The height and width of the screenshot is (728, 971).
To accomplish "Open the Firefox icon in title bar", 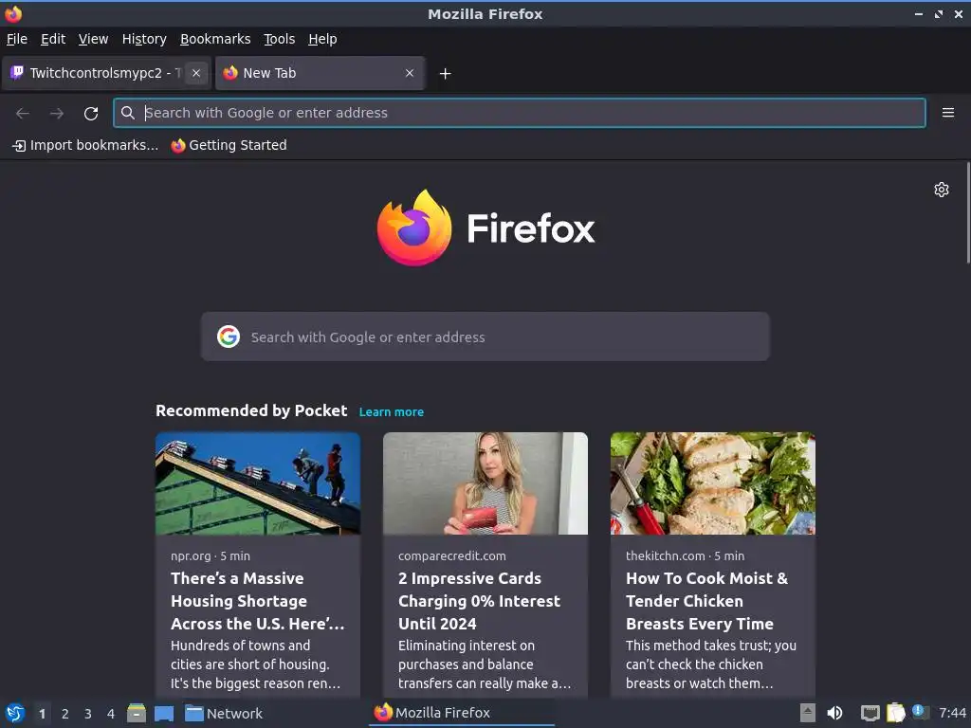I will 13,13.
